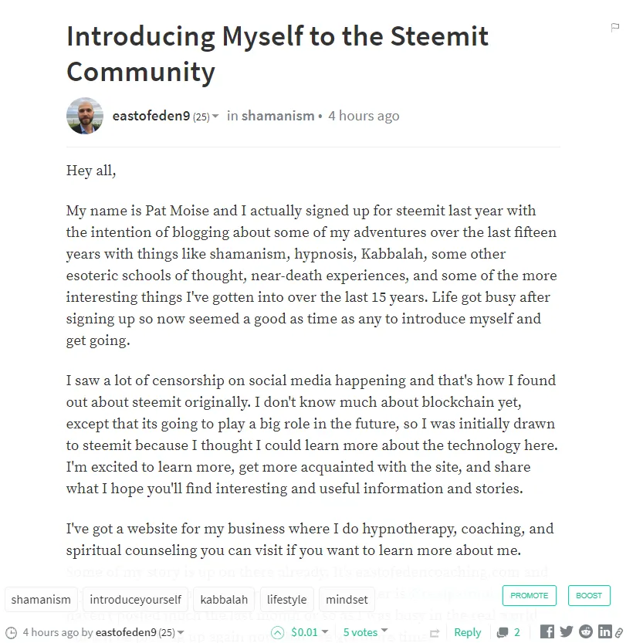Screen dimensions: 643x643
Task: Click the Reply link
Action: [468, 632]
